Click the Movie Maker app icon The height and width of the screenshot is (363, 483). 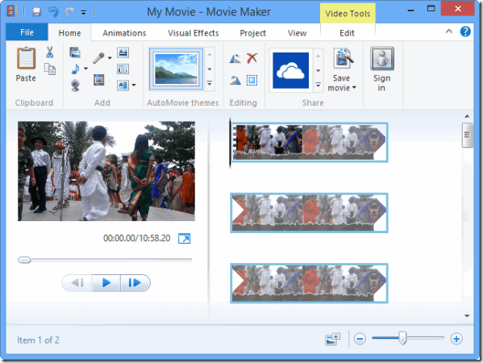click(x=12, y=12)
